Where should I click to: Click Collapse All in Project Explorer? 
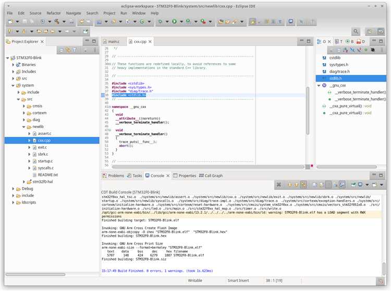tap(61, 50)
